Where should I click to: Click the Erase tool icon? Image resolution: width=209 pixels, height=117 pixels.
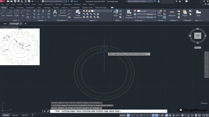(49, 11)
